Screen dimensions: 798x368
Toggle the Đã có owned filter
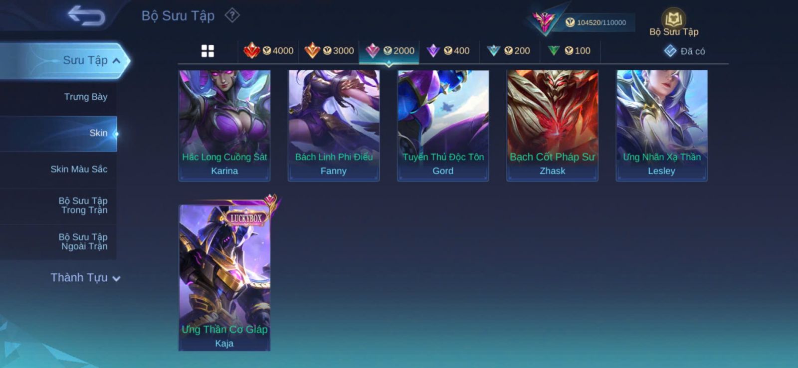point(684,51)
